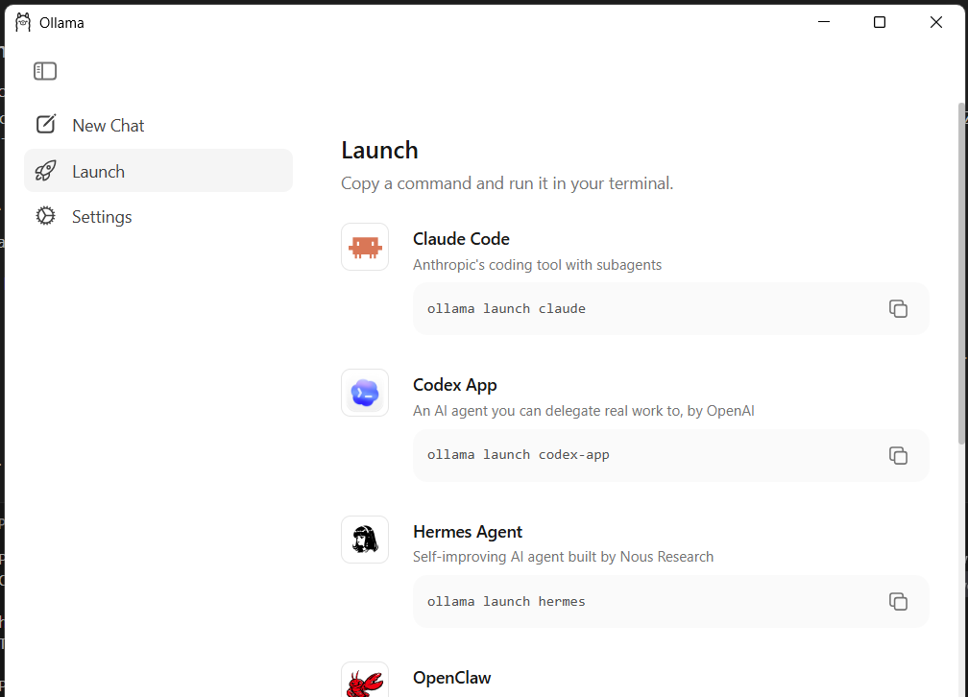Viewport: 968px width, 697px height.
Task: Click 'Copy a command and run it' subtitle
Action: 507,184
